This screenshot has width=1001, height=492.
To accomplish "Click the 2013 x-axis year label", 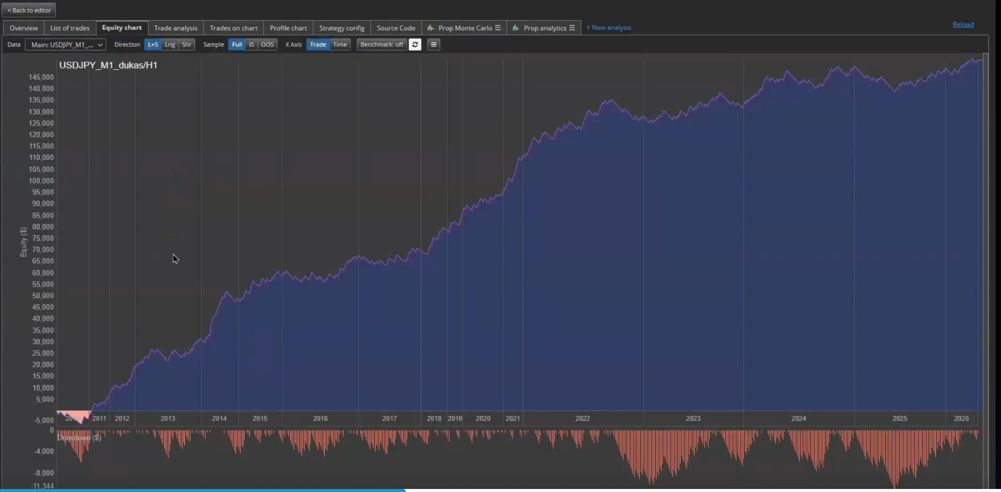I will [x=168, y=418].
